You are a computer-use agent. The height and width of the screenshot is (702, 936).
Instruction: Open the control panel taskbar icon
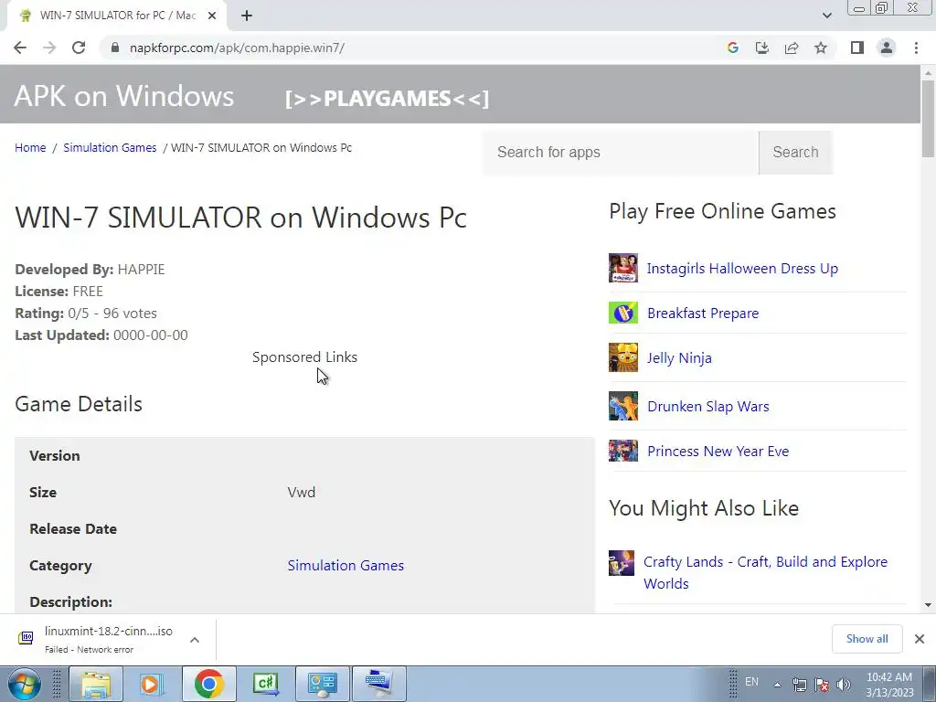click(x=322, y=684)
